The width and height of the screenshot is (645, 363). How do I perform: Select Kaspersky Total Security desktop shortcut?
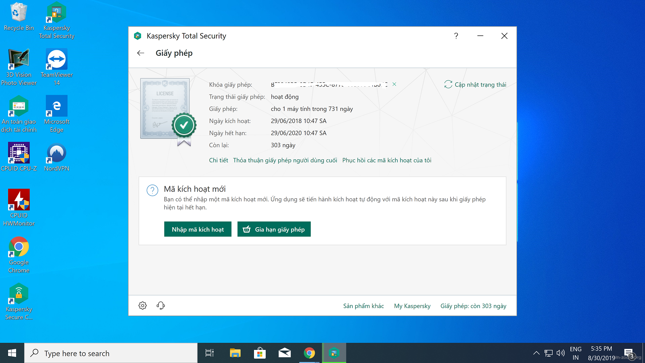[x=56, y=21]
